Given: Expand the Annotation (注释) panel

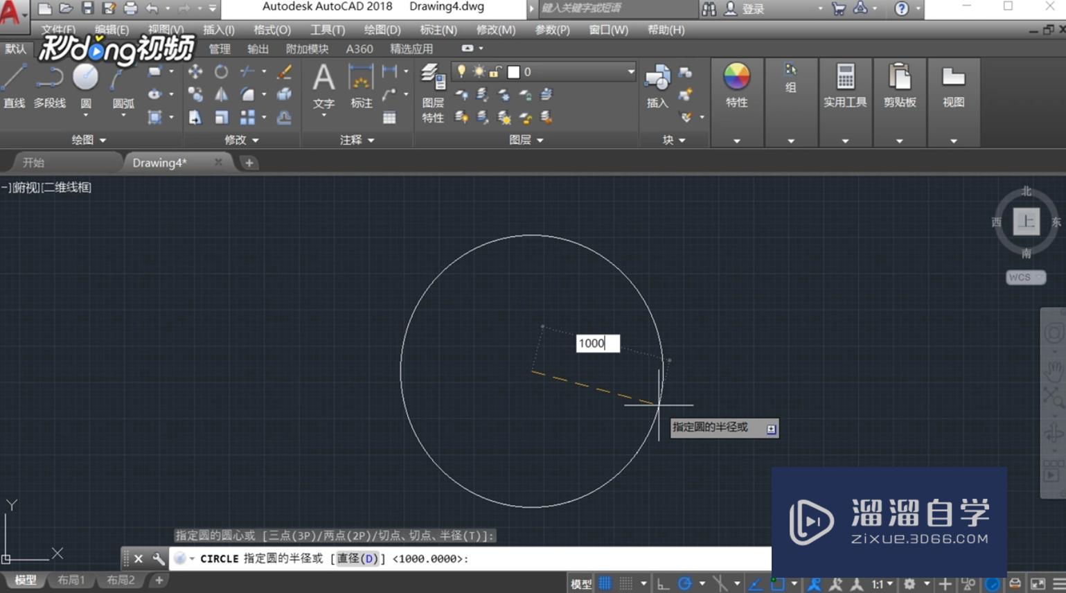Looking at the screenshot, I should [357, 140].
